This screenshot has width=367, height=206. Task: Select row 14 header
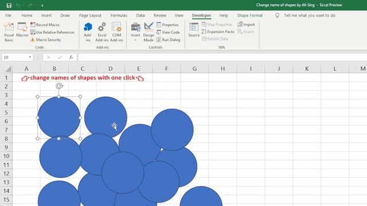[x=6, y=191]
